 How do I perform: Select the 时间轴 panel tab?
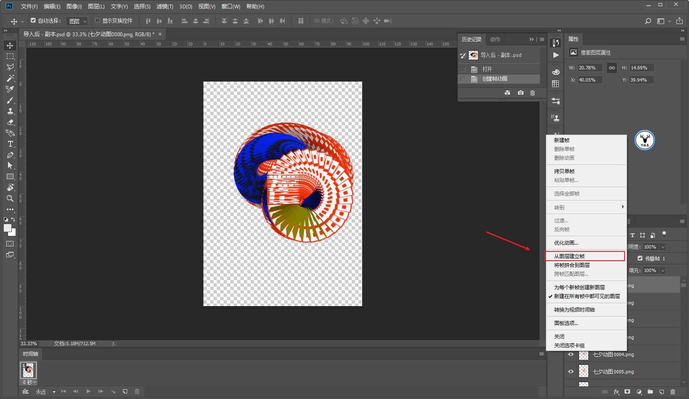[x=31, y=354]
